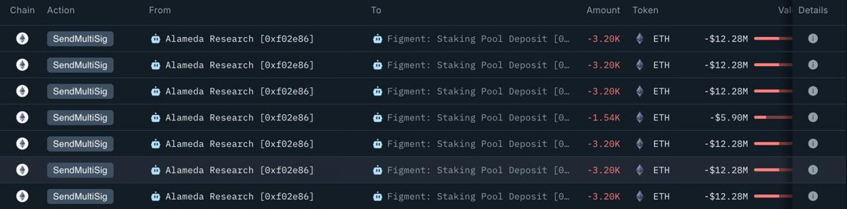Click the Ethereum chain icon in the first row
Viewport: 847px width, 209px height.
tap(22, 39)
